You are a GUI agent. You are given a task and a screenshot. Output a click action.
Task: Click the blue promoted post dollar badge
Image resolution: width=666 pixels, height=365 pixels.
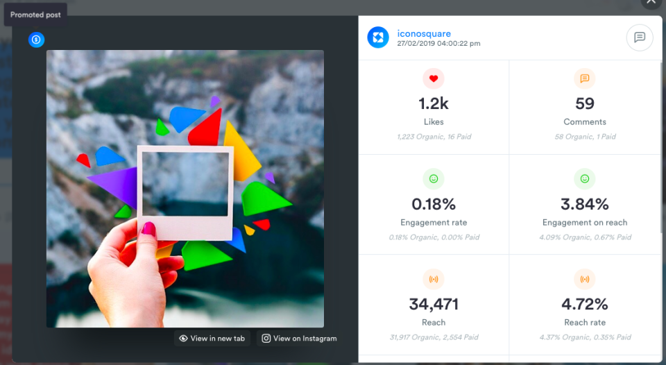pyautogui.click(x=36, y=40)
